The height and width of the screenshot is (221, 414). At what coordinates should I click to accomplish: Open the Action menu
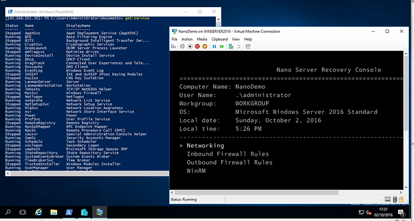tap(187, 39)
